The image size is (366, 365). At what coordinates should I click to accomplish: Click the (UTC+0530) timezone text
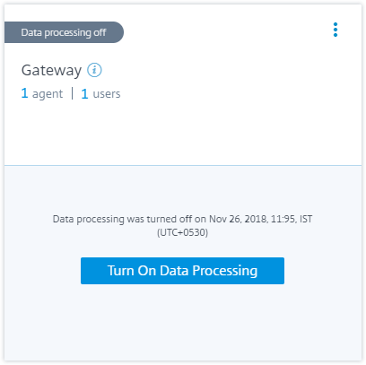[x=182, y=232]
